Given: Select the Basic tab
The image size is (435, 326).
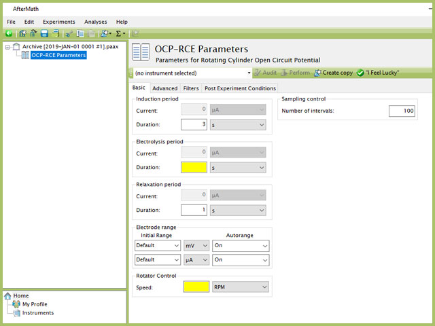Looking at the screenshot, I should click(139, 88).
